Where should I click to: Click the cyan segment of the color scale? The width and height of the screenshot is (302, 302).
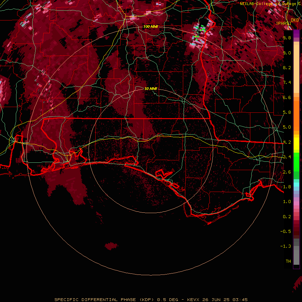click(296, 185)
